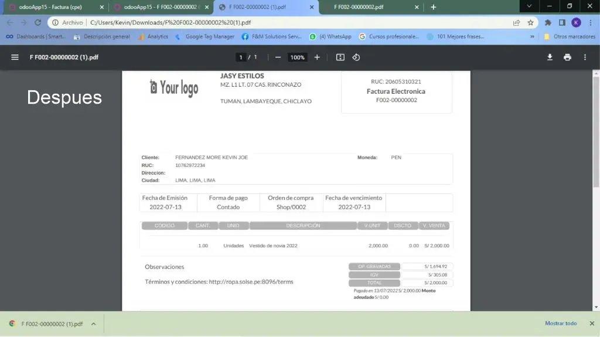
Task: Open the PDF viewer more actions menu
Action: (x=585, y=57)
